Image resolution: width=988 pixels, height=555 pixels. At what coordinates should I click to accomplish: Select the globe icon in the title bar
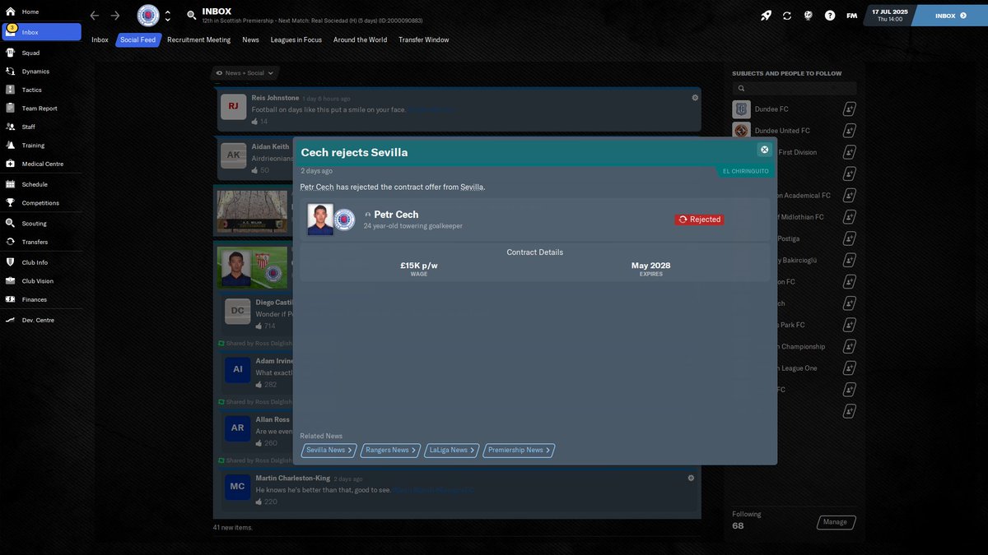[x=808, y=15]
